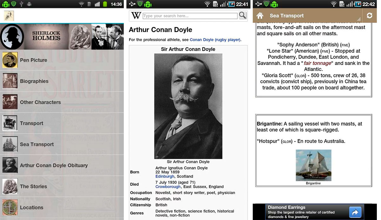
Task: Tap the carriage icon beside Transport
Action: pos(10,123)
